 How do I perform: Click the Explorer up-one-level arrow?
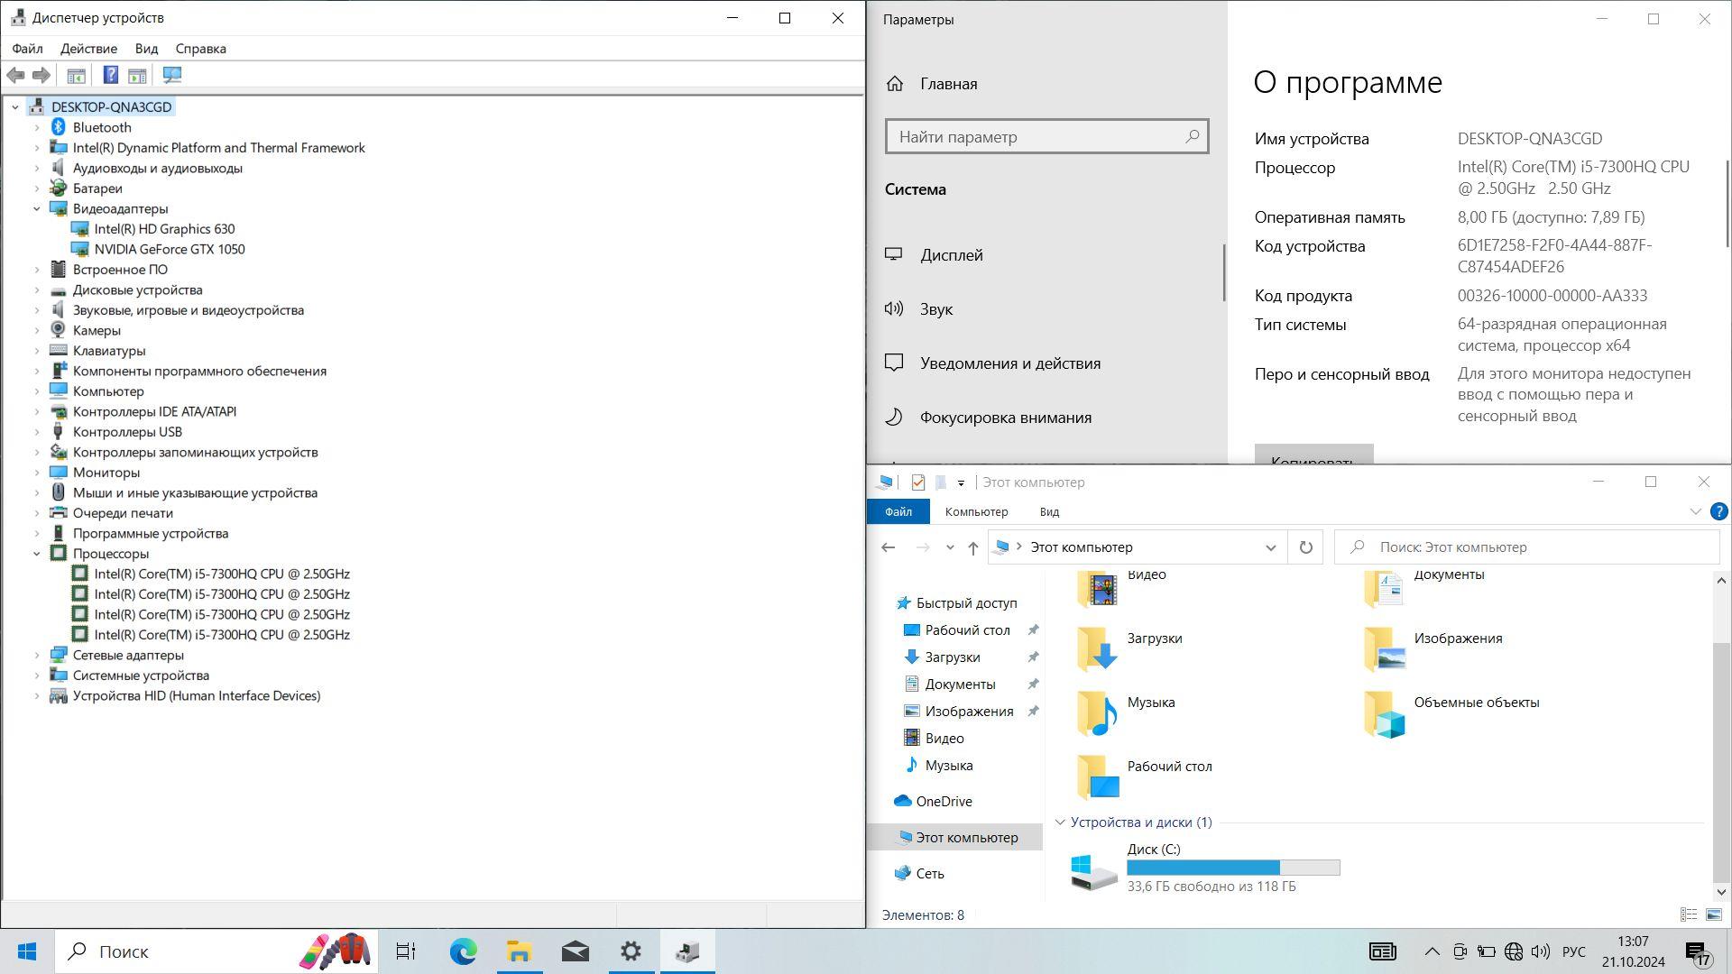point(972,547)
